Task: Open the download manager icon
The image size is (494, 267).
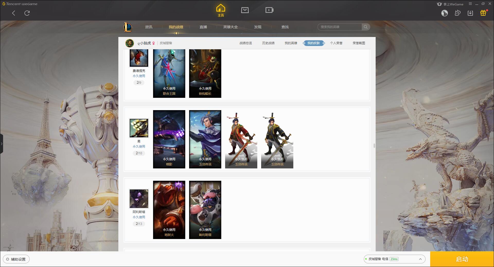Action: 470,13
